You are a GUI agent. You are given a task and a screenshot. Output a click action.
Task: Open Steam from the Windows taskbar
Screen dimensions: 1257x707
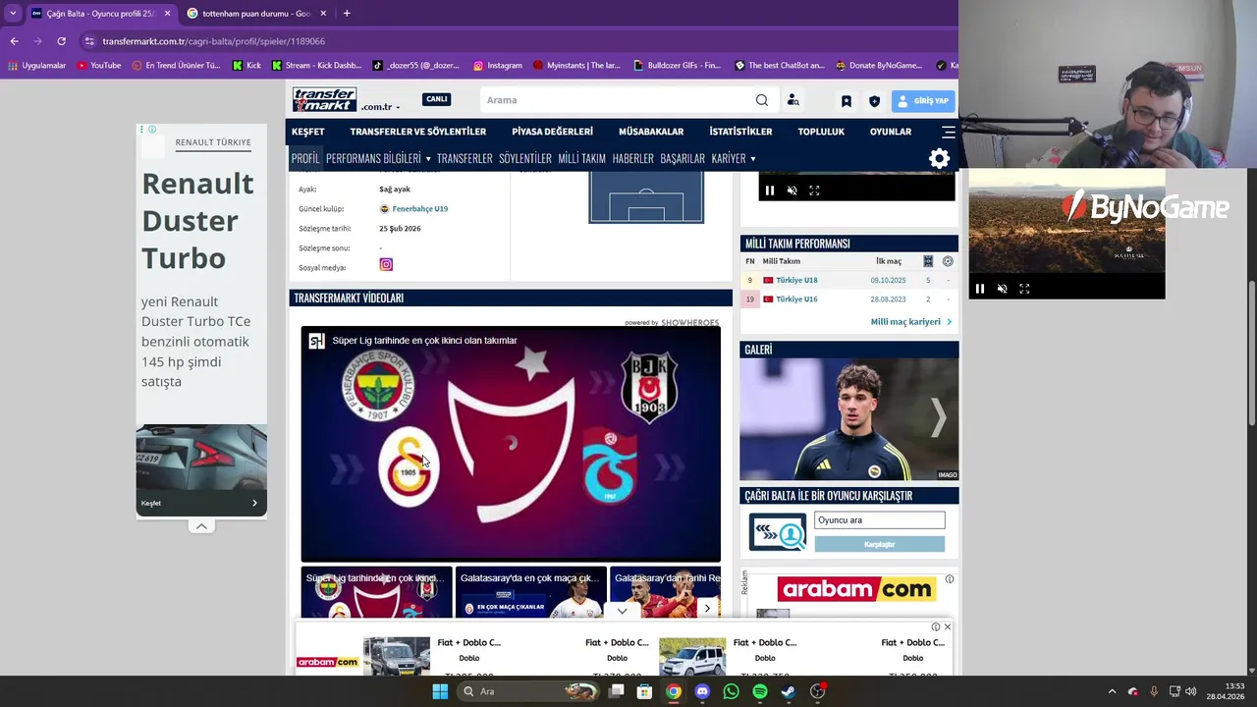pos(788,691)
